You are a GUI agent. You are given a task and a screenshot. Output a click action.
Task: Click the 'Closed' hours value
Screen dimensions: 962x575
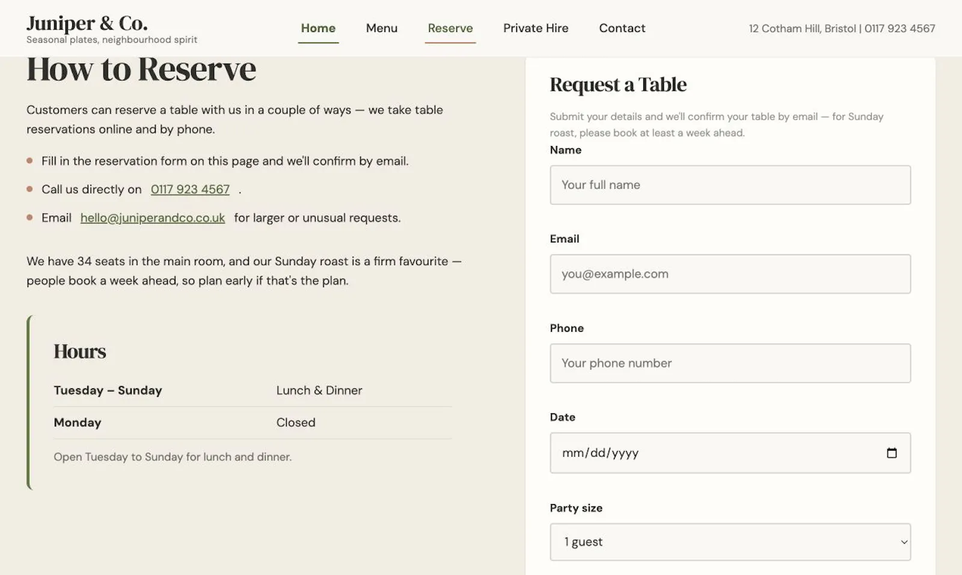296,422
